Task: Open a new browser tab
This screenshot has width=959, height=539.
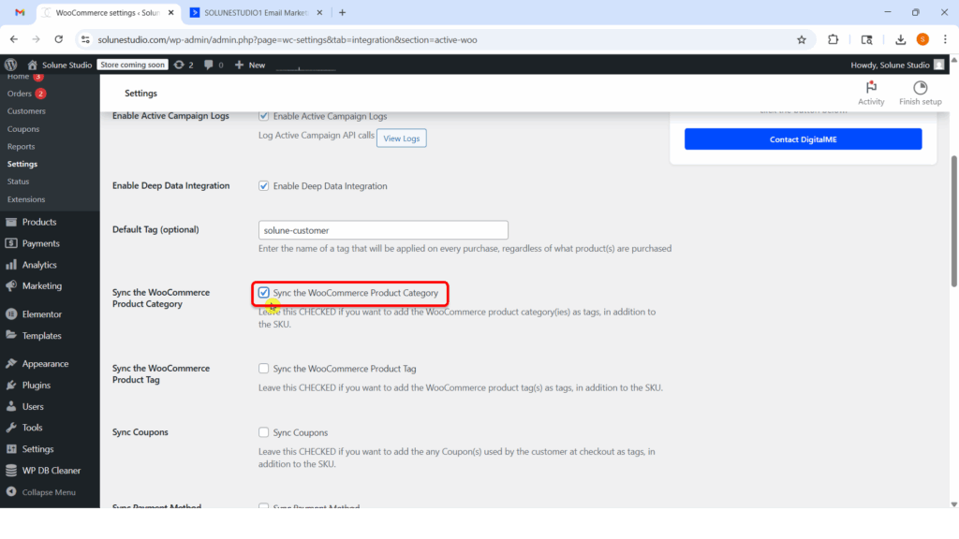Action: [x=342, y=12]
